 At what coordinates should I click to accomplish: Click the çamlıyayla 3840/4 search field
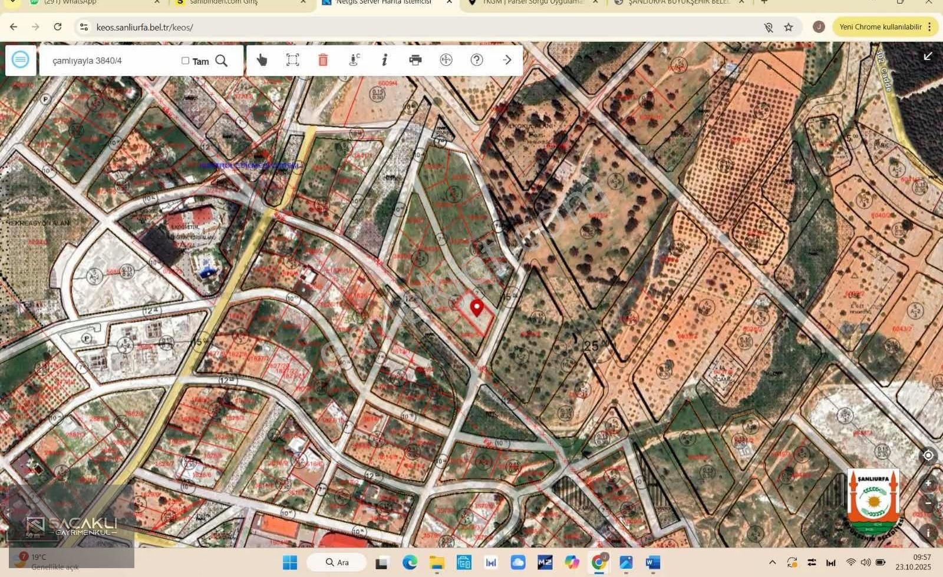pos(106,59)
